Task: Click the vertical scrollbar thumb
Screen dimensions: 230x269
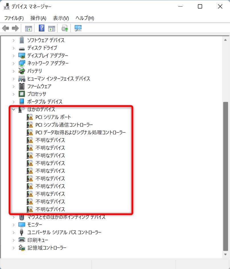Action: tap(225, 176)
